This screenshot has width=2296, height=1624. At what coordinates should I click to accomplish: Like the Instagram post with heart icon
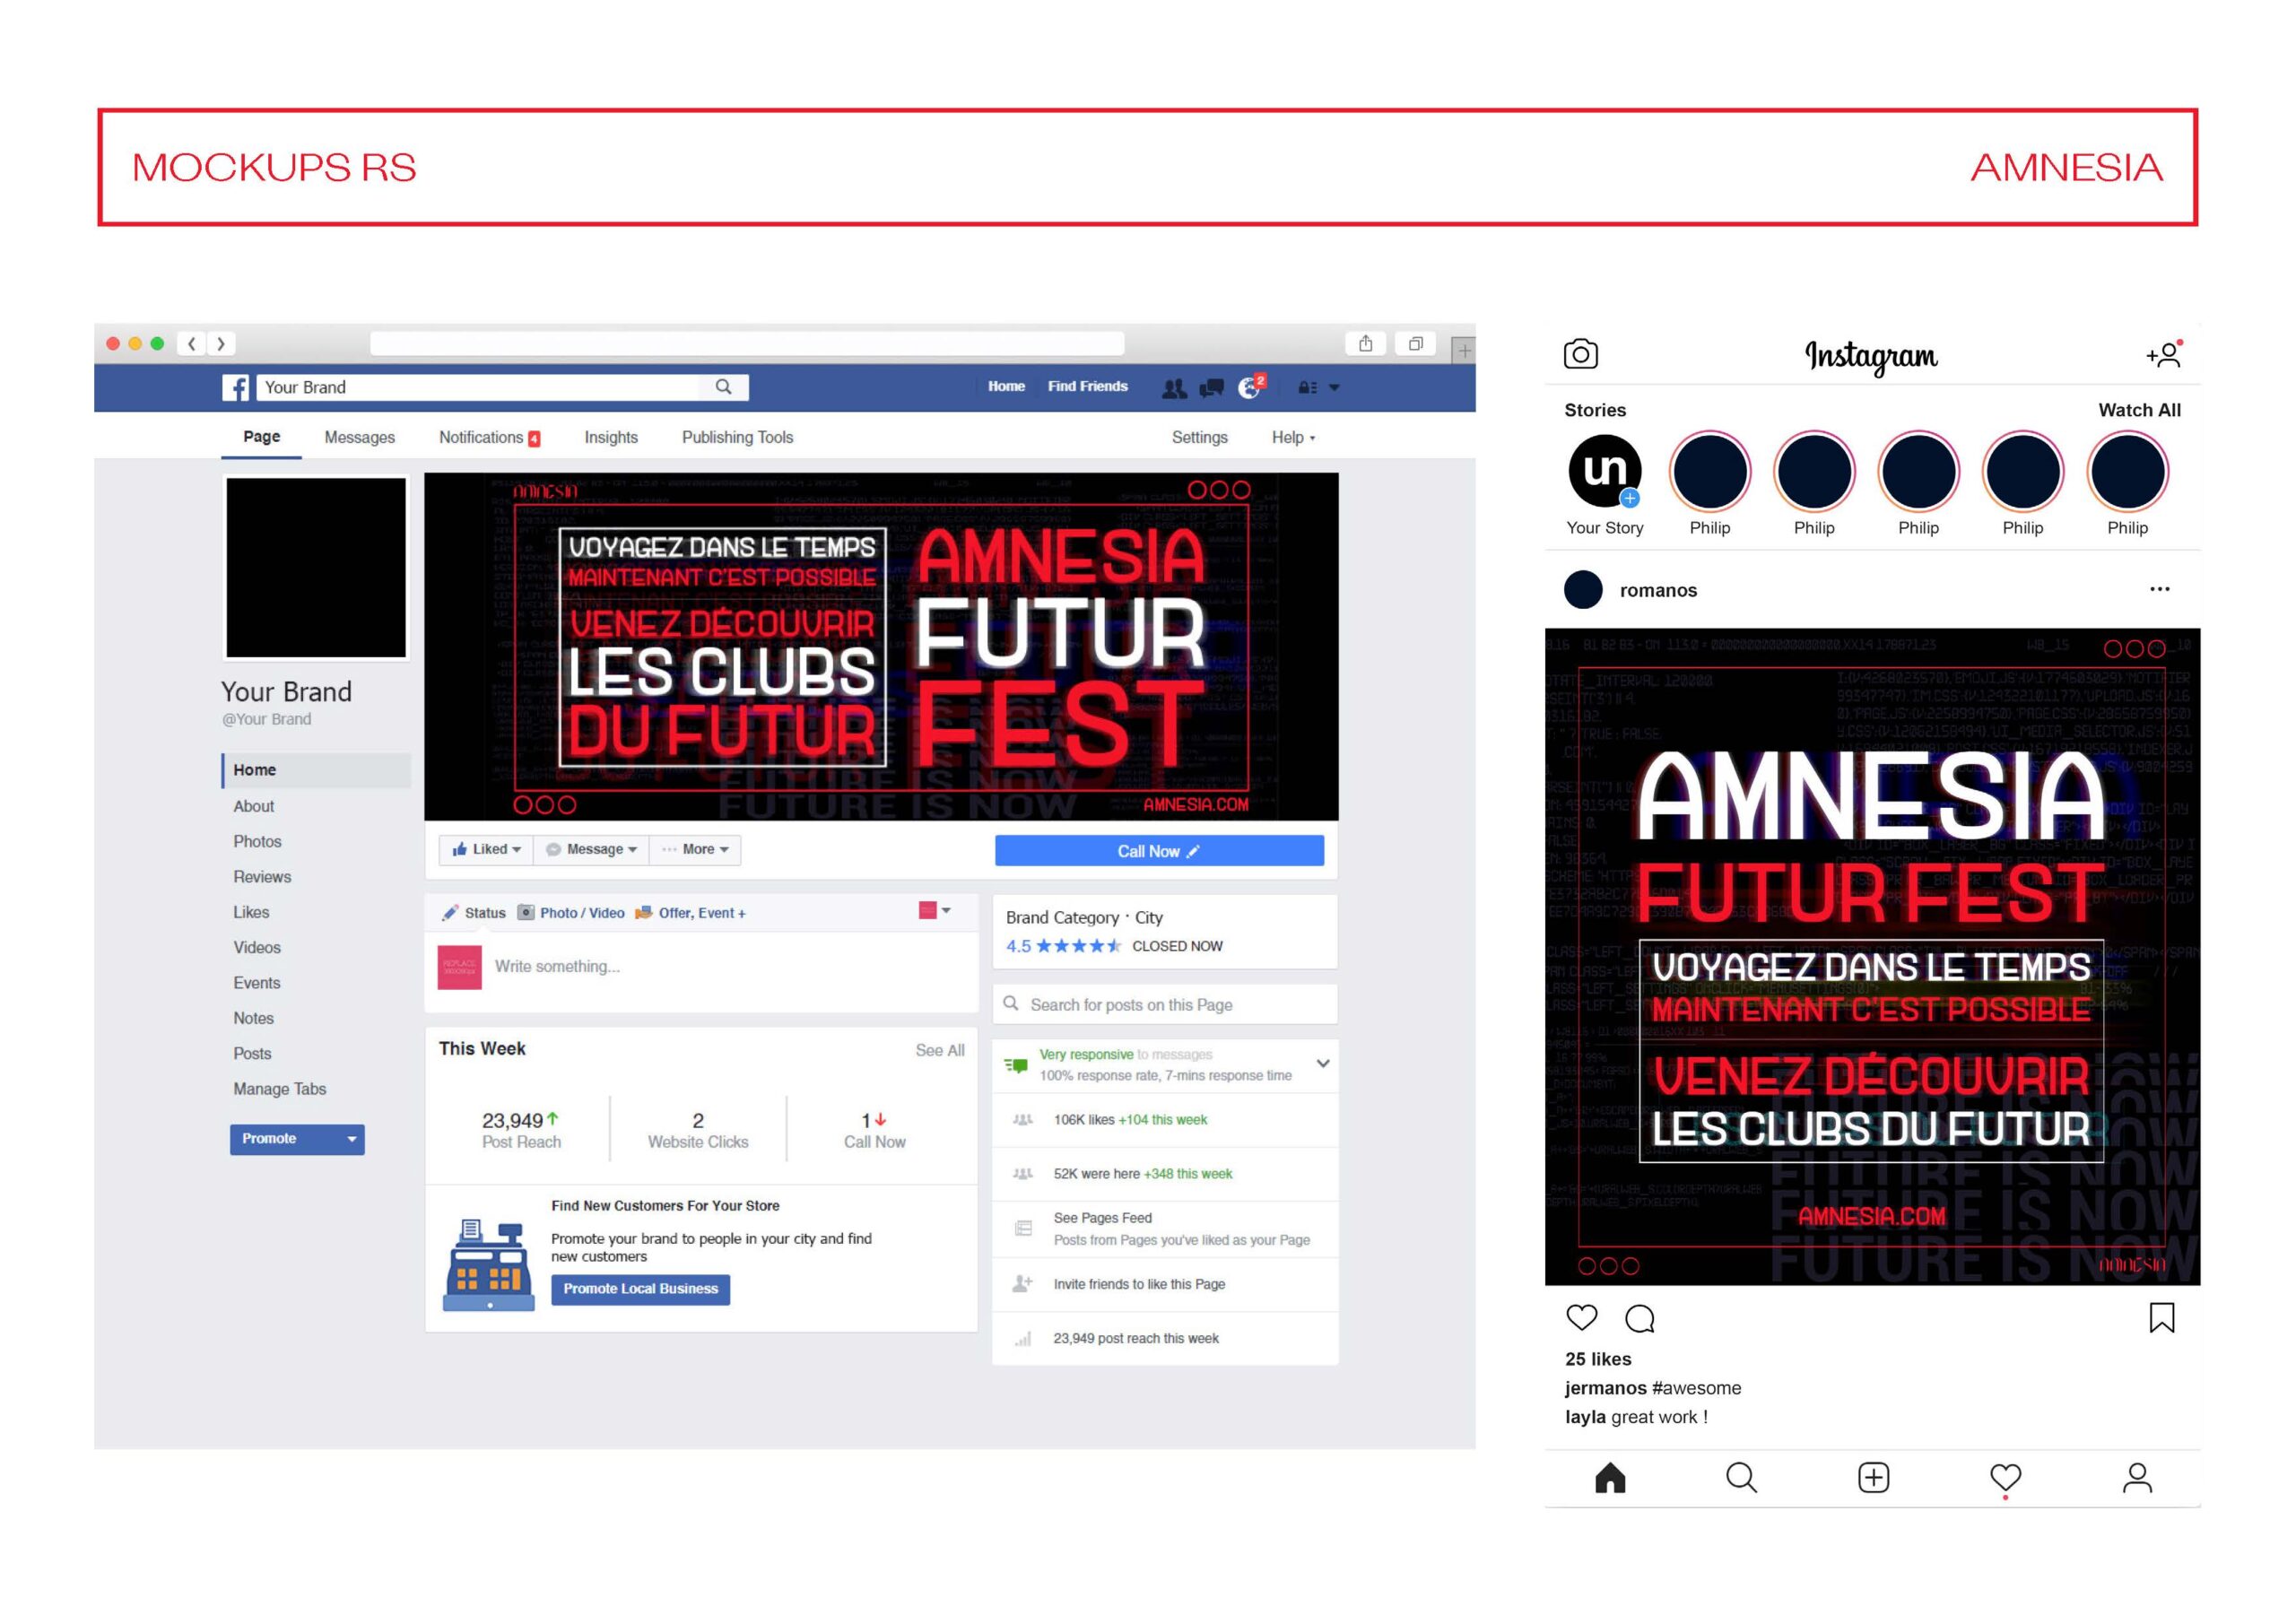[1581, 1317]
